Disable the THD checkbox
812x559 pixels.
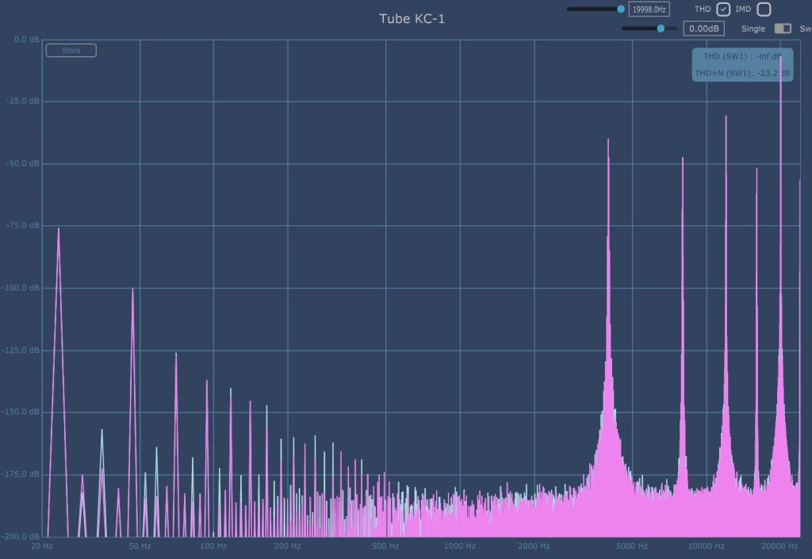pos(722,10)
